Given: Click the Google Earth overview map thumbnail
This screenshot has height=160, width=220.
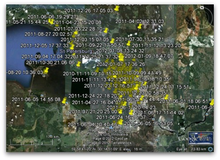Looking at the screenshot, I should [201, 138].
